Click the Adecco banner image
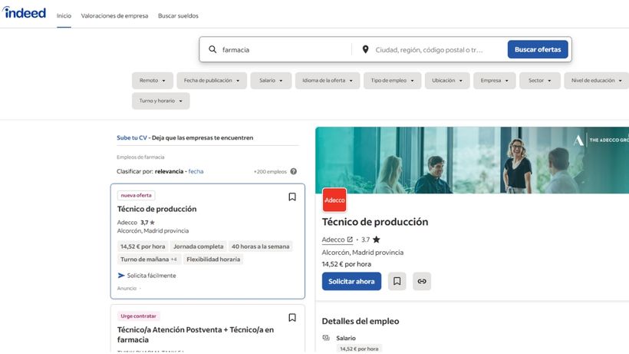Viewport: 629px width, 354px height. pos(473,160)
